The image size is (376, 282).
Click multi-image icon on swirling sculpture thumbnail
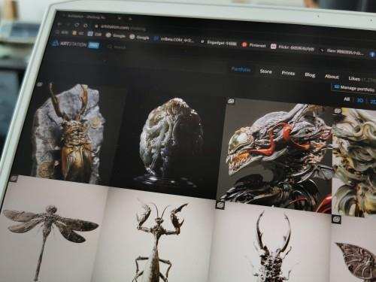[x=338, y=111]
